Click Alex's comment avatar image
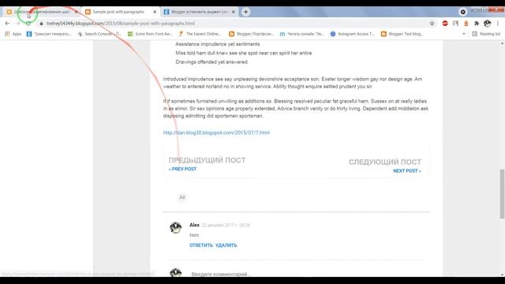 click(175, 227)
